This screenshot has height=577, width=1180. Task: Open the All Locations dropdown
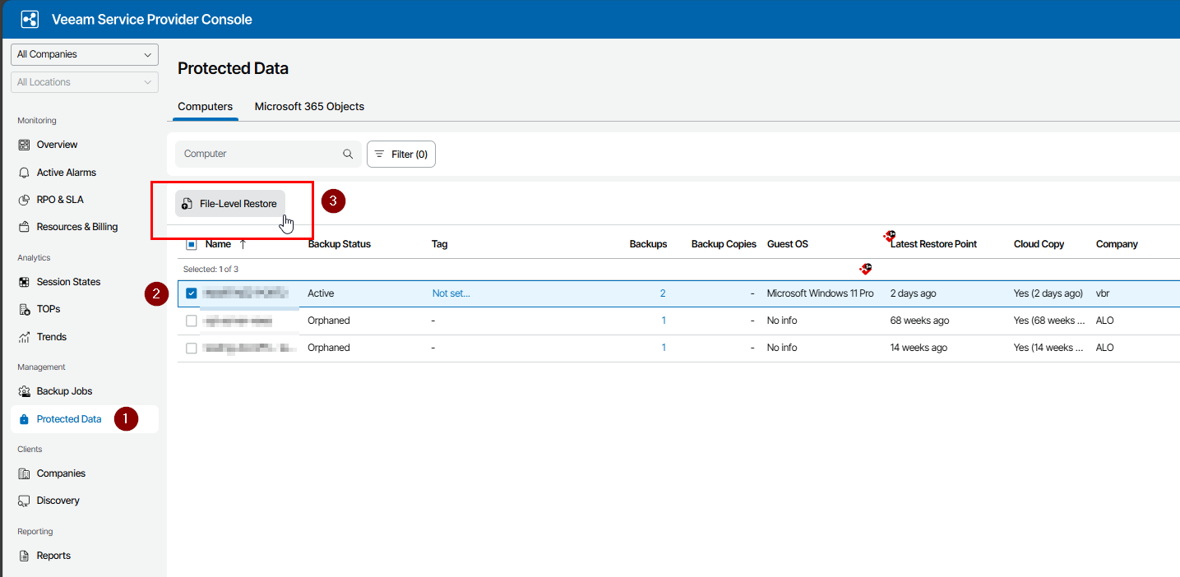pos(84,82)
